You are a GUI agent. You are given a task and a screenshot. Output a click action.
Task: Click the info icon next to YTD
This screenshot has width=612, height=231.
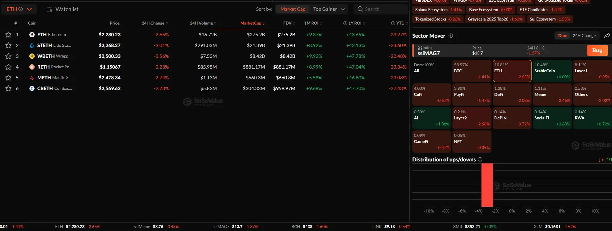(x=393, y=23)
